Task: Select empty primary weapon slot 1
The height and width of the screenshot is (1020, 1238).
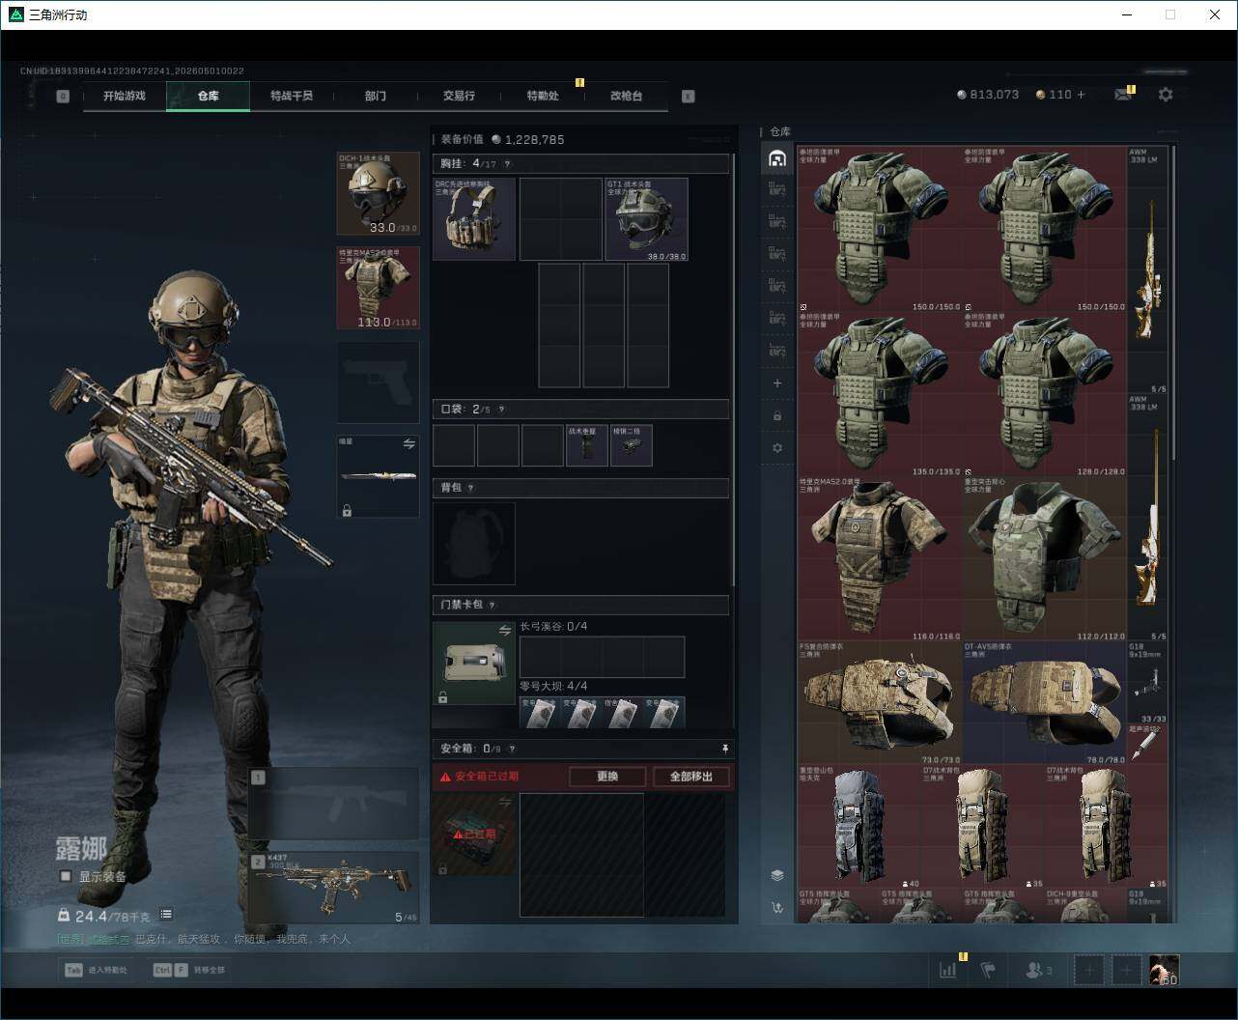Action: (334, 804)
